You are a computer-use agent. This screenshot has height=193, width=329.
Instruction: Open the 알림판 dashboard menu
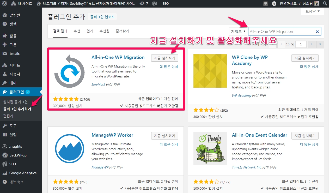pyautogui.click(x=15, y=15)
